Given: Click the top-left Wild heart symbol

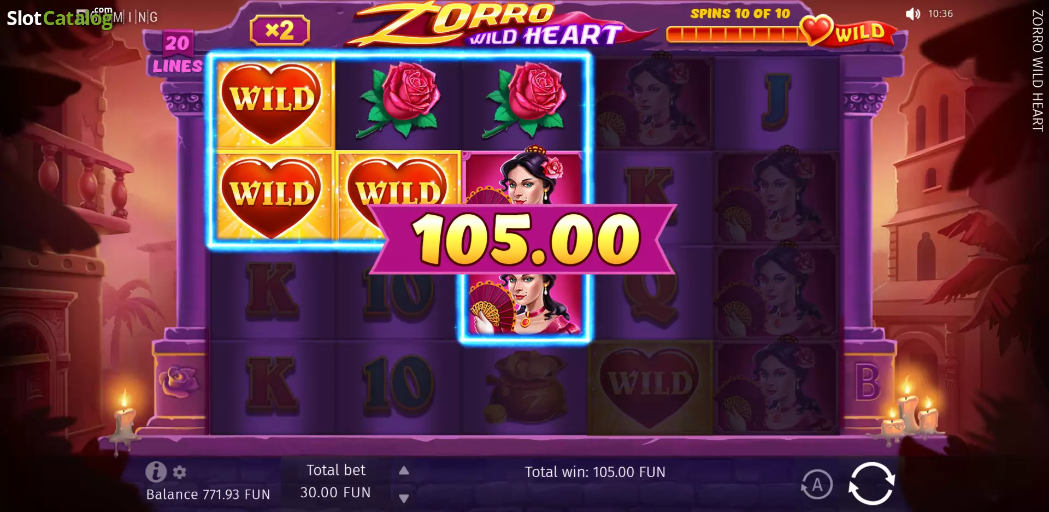Looking at the screenshot, I should point(272,103).
